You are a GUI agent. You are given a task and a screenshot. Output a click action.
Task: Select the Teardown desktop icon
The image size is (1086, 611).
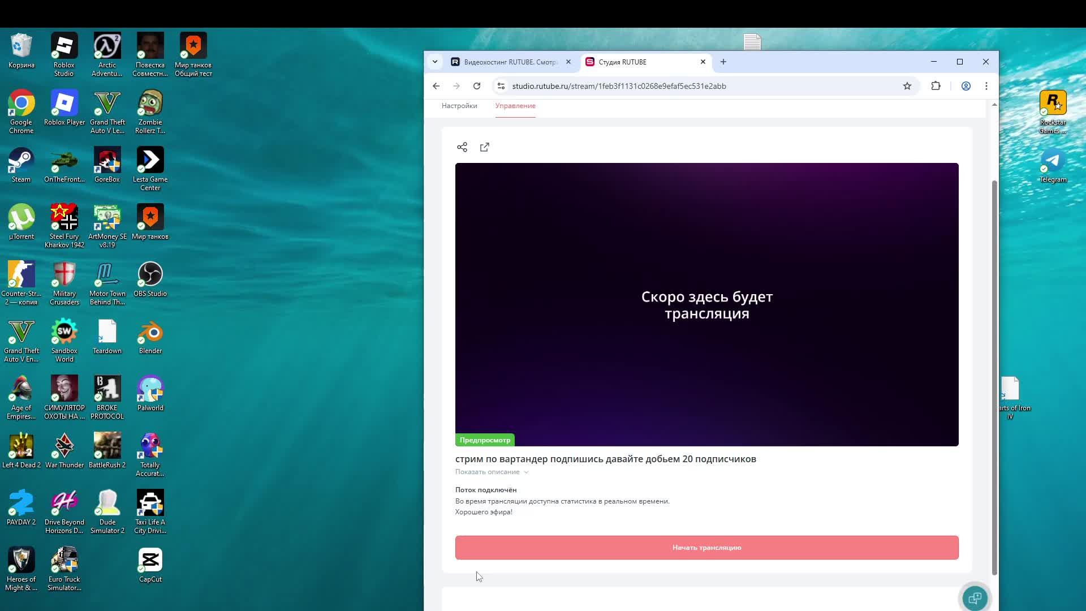coord(107,337)
